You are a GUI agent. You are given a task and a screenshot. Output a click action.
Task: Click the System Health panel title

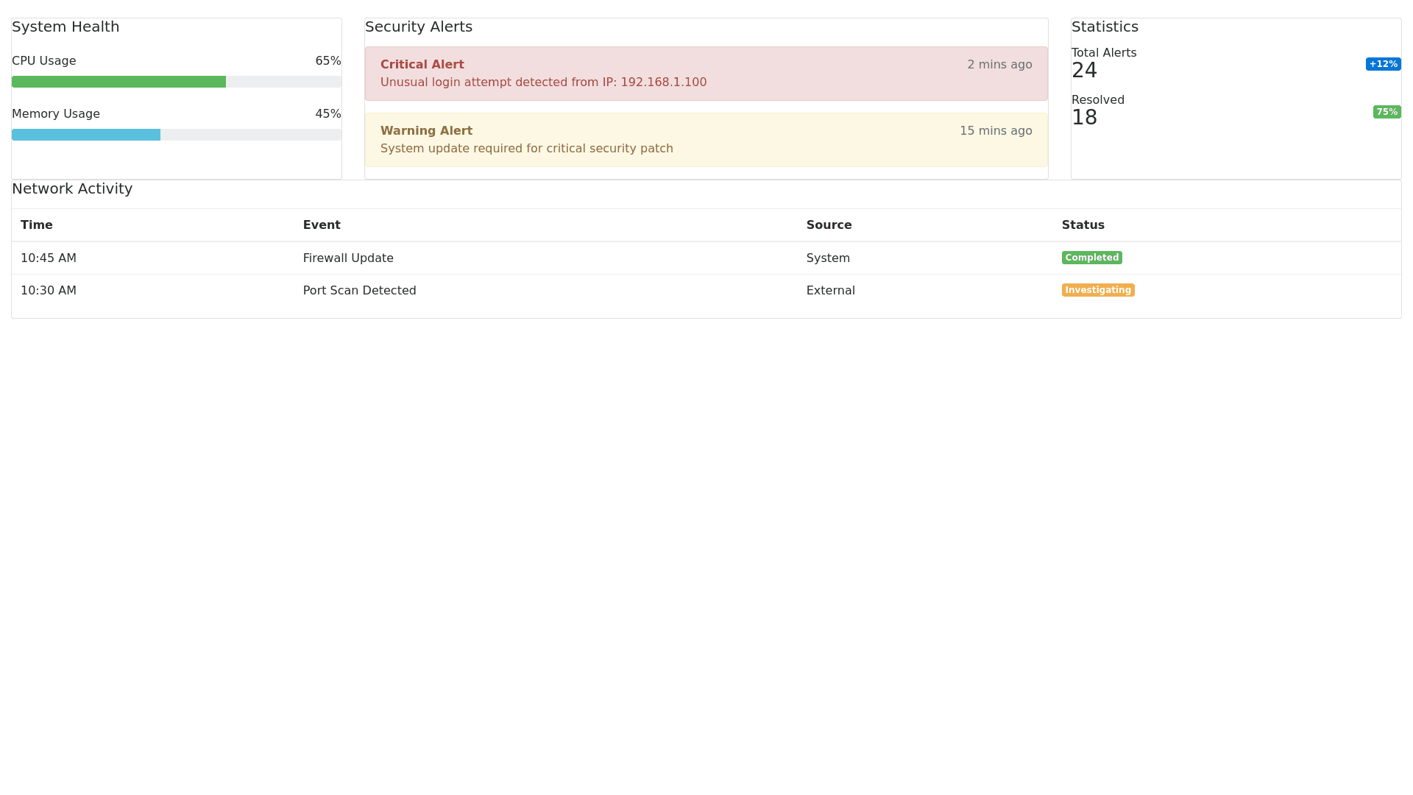click(65, 27)
